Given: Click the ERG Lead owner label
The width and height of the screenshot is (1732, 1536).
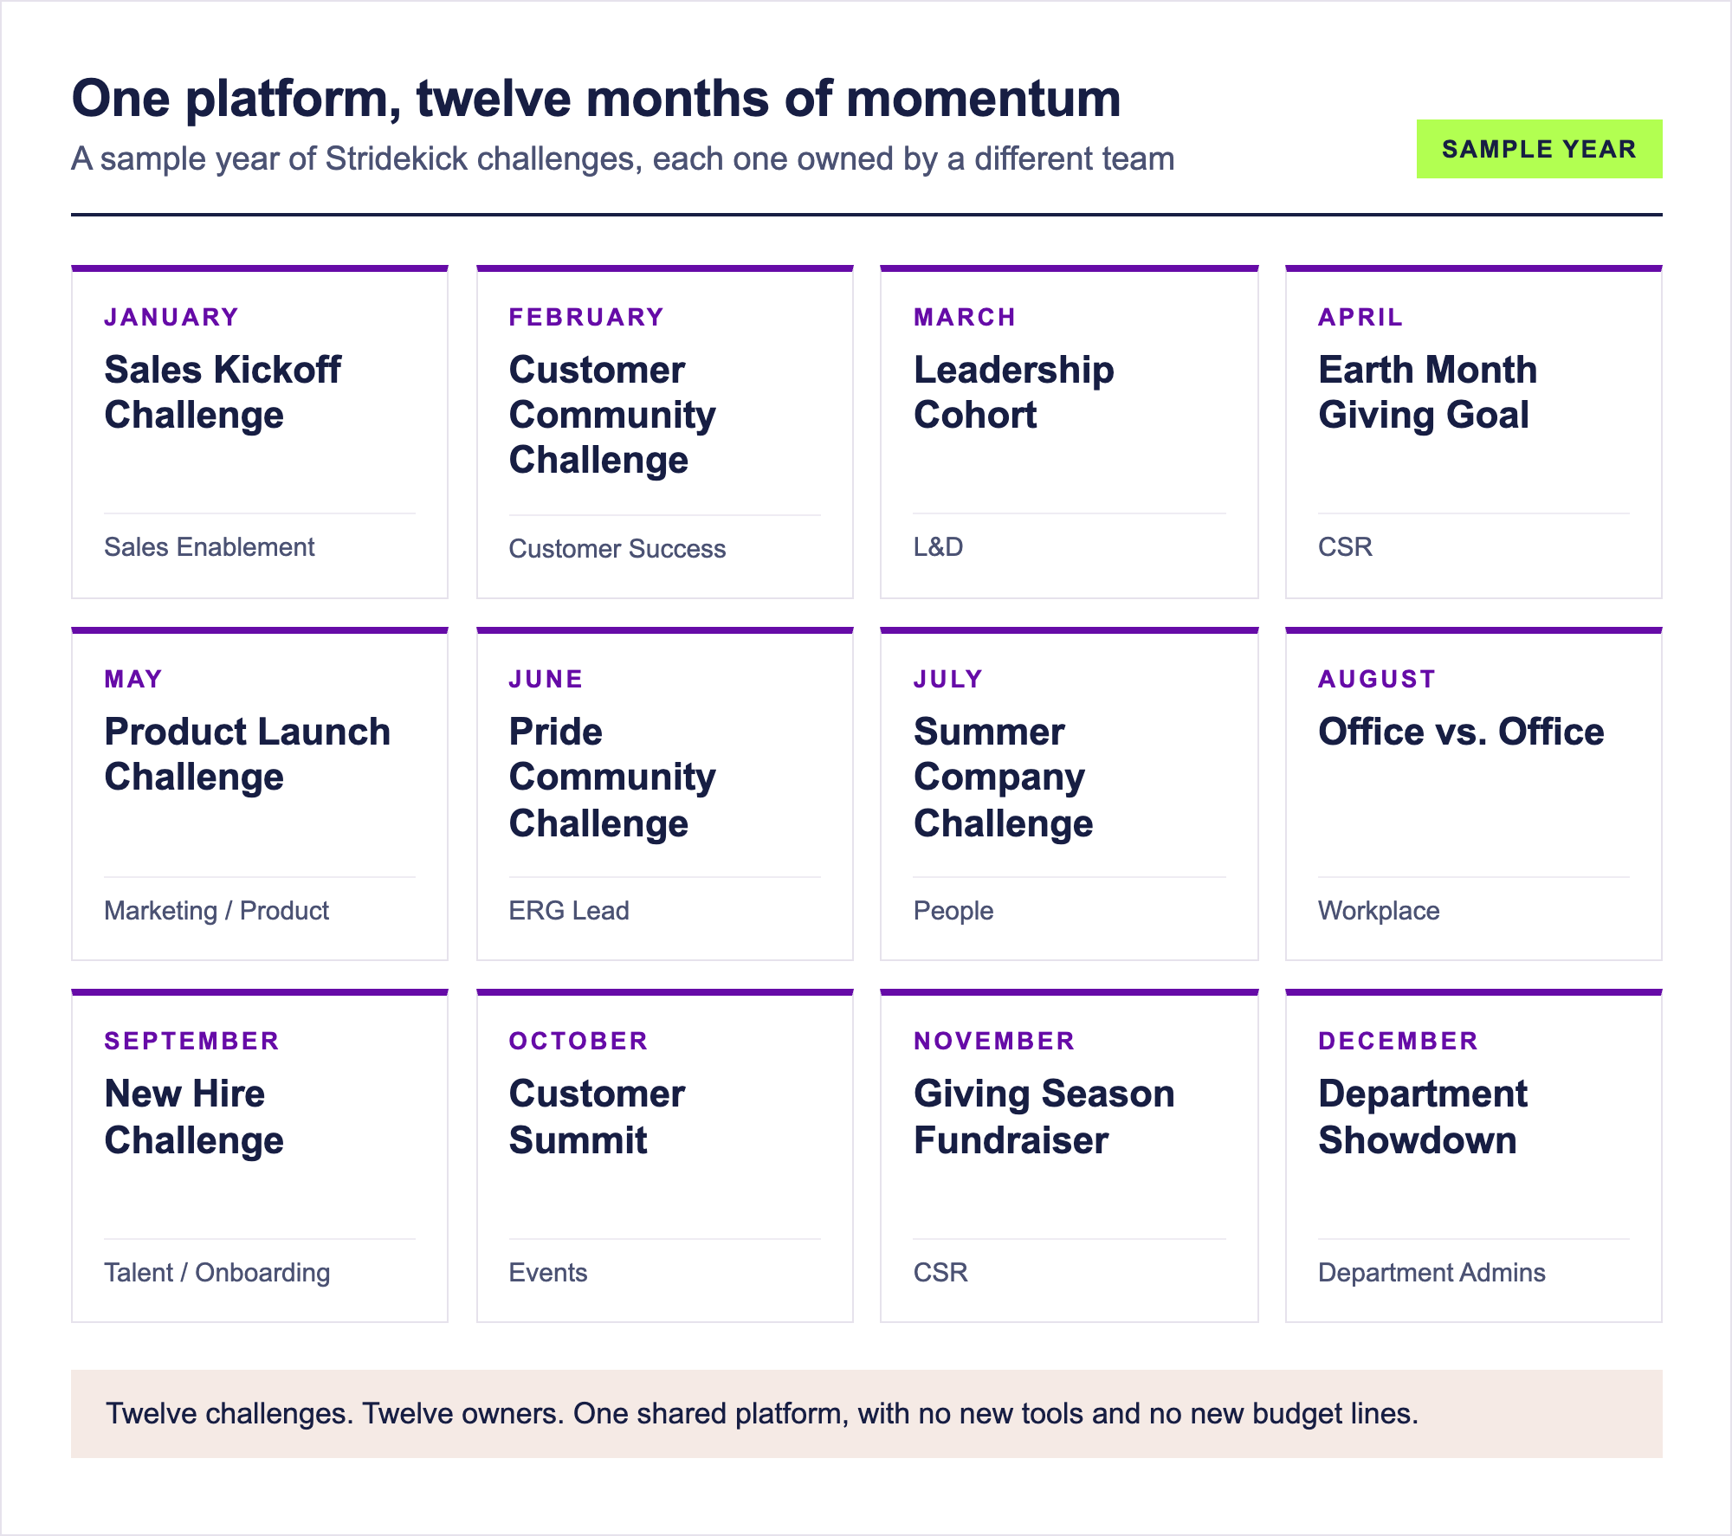Looking at the screenshot, I should pyautogui.click(x=569, y=911).
